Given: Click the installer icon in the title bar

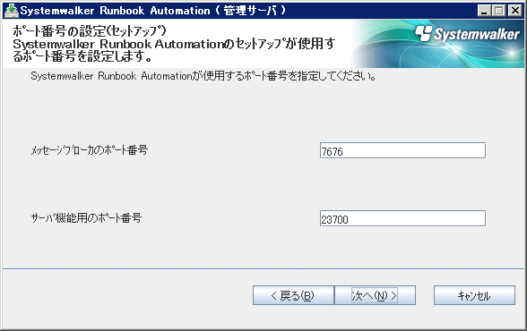Looking at the screenshot, I should [x=11, y=11].
